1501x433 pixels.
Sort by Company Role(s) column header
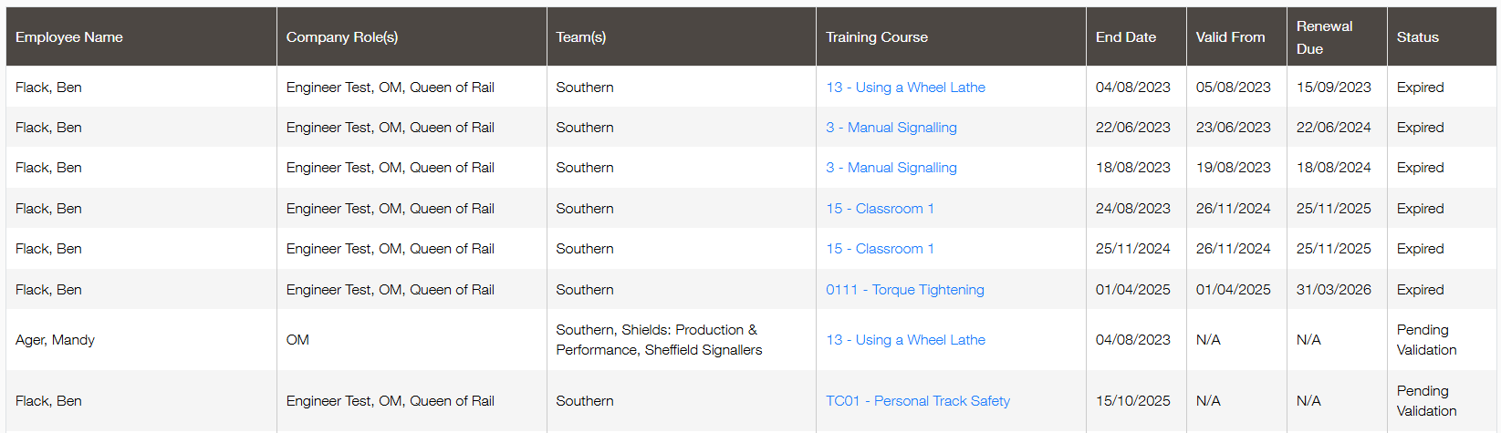click(342, 37)
